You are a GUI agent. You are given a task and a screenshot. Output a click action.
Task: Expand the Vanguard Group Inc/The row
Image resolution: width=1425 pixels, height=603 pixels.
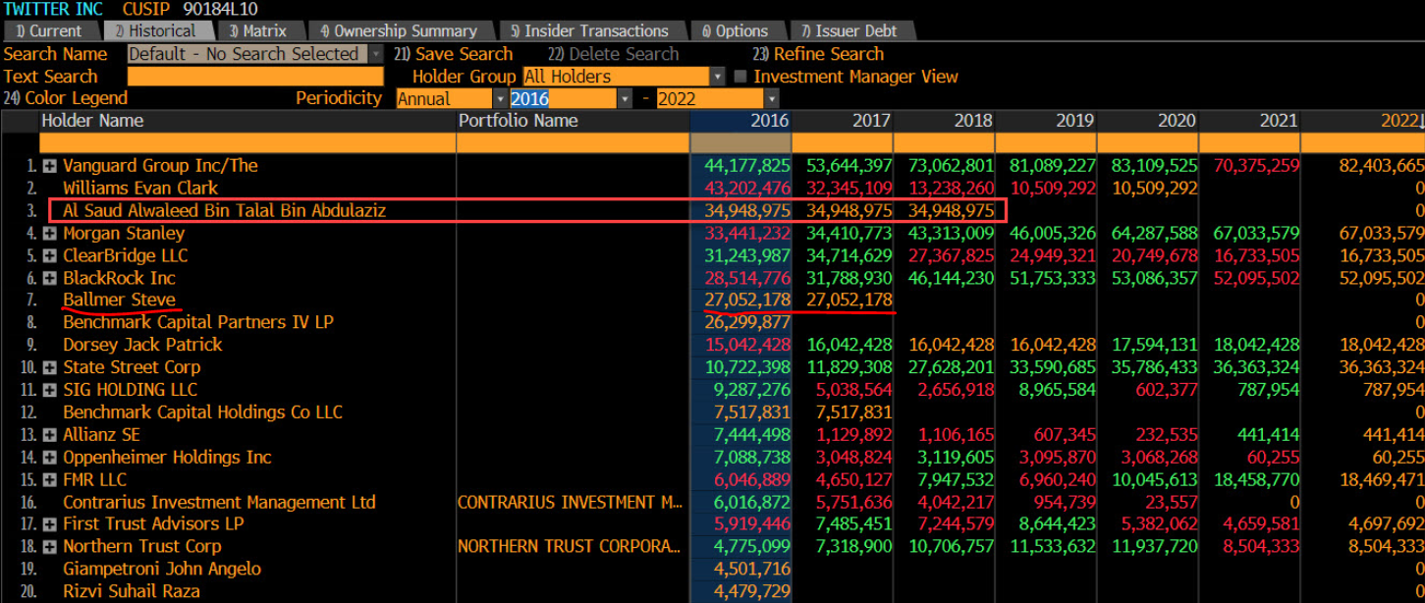pos(49,166)
